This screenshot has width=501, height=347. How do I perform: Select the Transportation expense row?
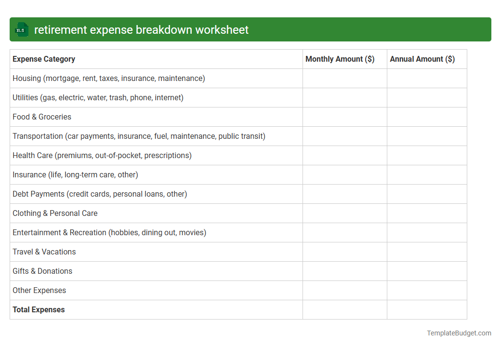pos(139,136)
